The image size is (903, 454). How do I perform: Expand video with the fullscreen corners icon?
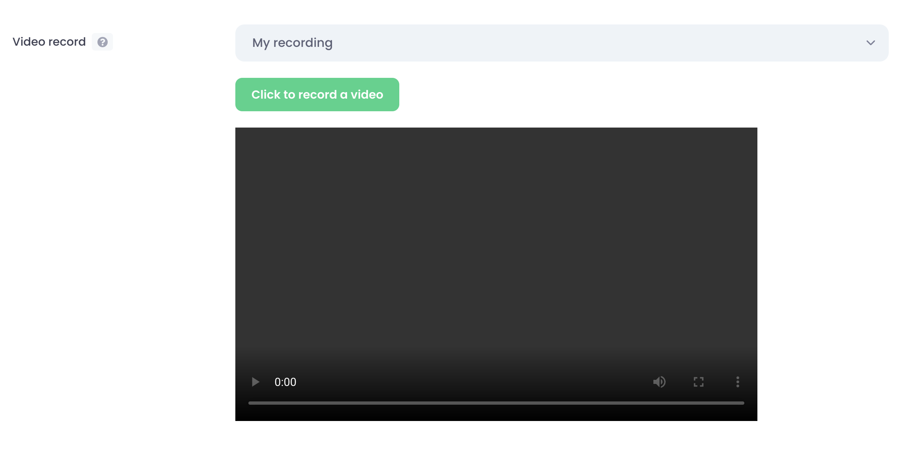coord(698,382)
